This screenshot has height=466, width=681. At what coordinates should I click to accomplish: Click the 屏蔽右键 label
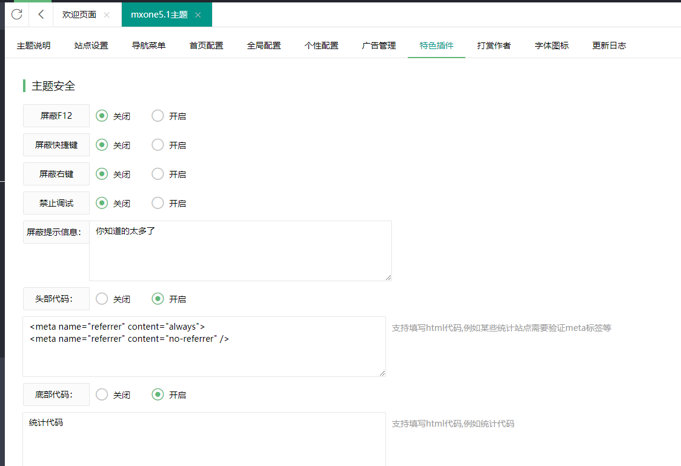coord(56,174)
